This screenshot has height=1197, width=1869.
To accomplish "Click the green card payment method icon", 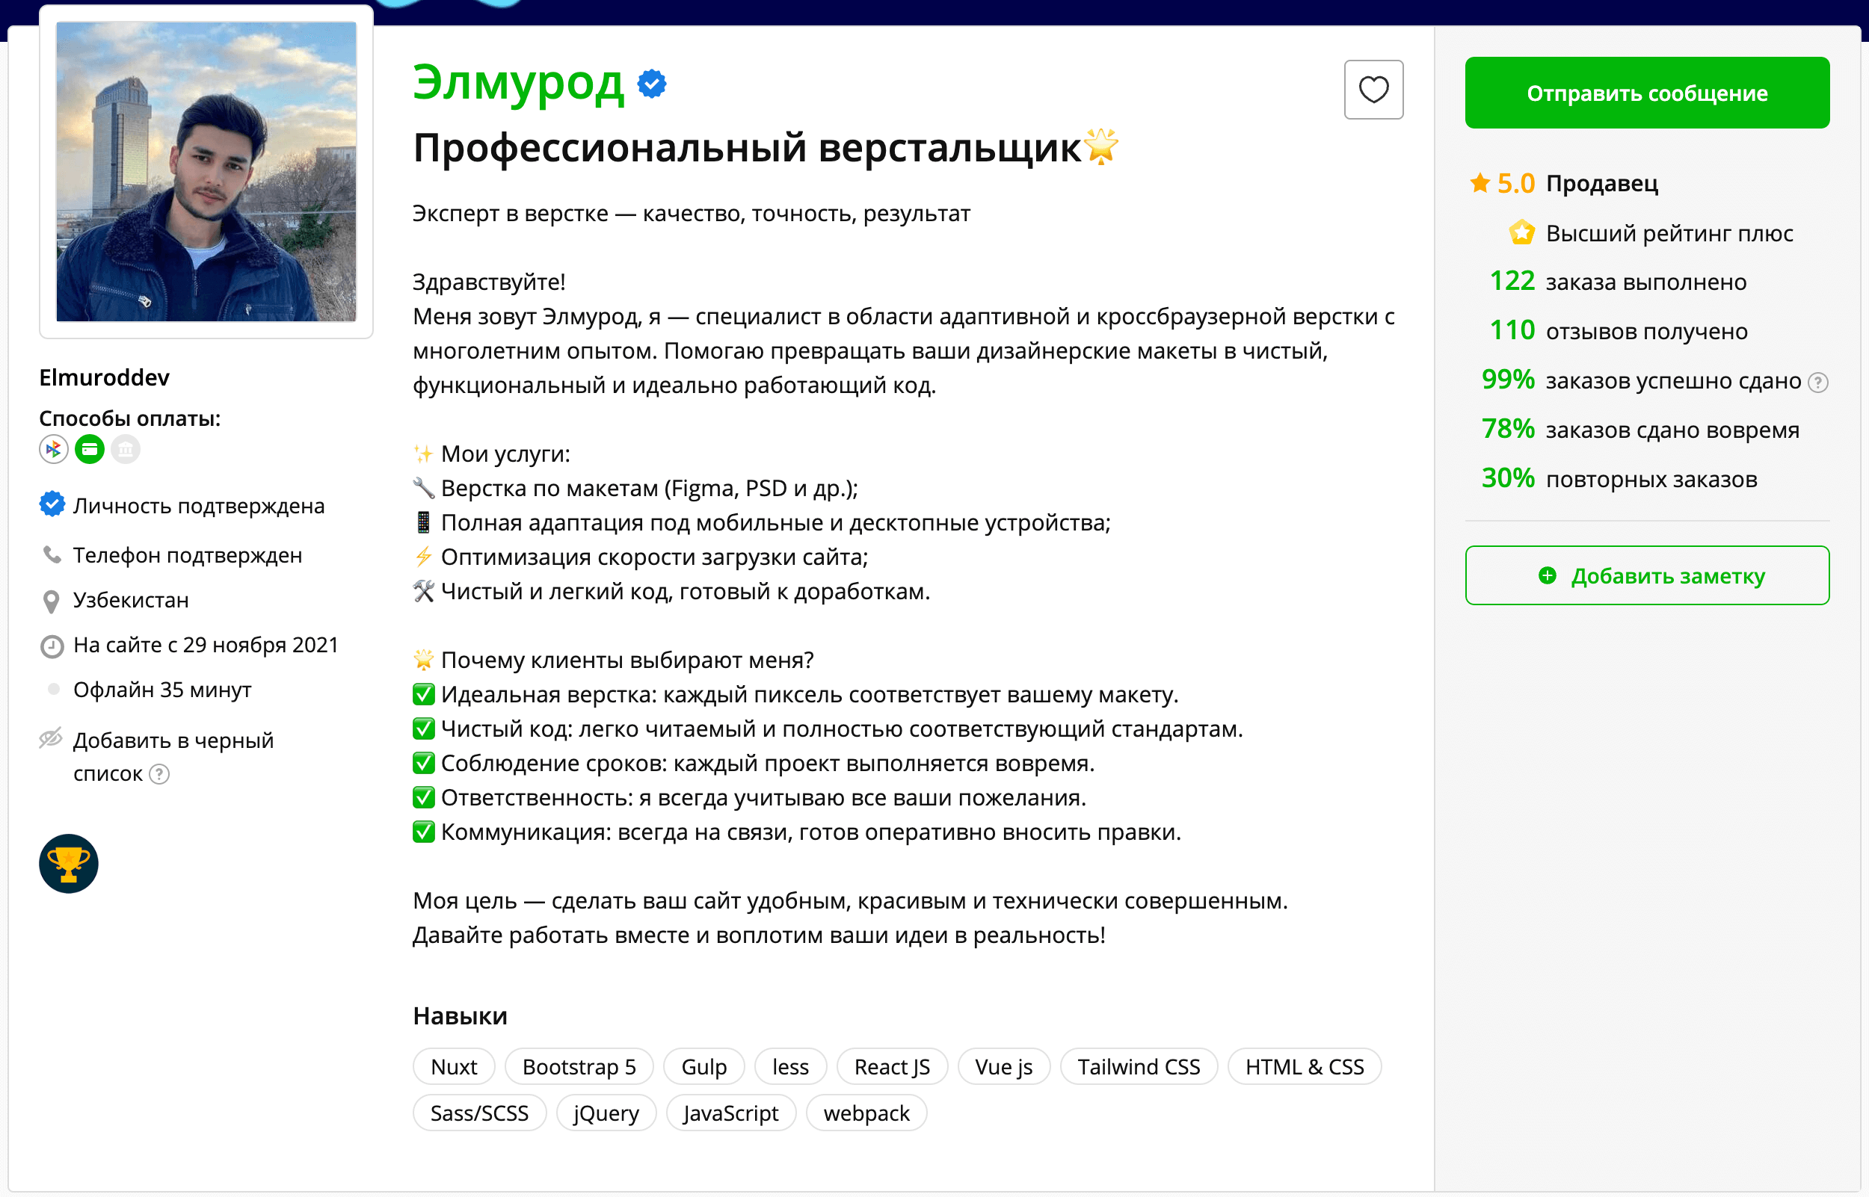I will [x=90, y=449].
